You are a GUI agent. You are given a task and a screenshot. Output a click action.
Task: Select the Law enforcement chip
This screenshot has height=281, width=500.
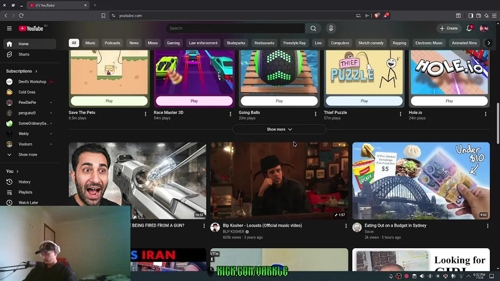click(203, 43)
